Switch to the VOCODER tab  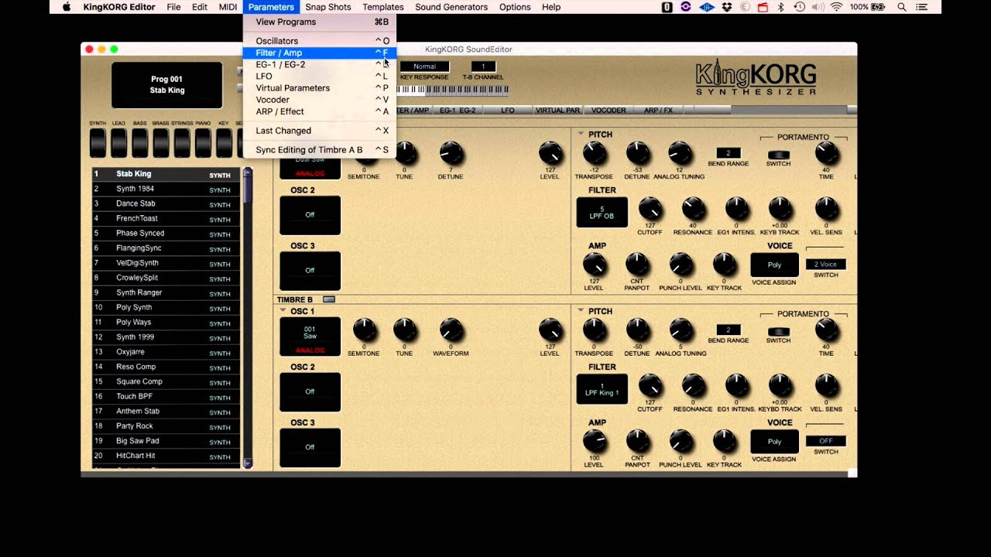pos(609,111)
